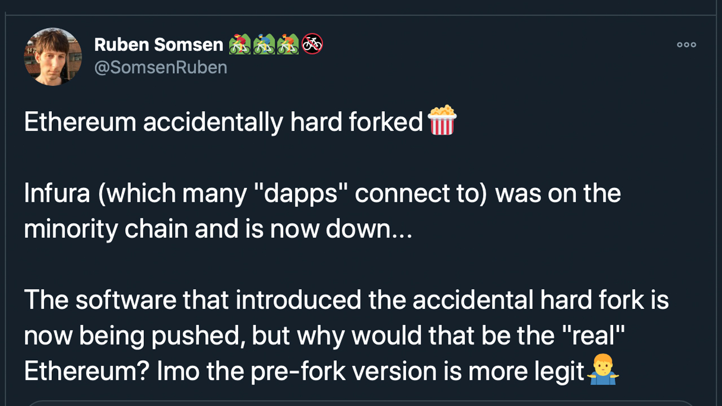Click the third cyclist emoji beside the name
Viewport: 722px width, 406px height.
point(288,44)
